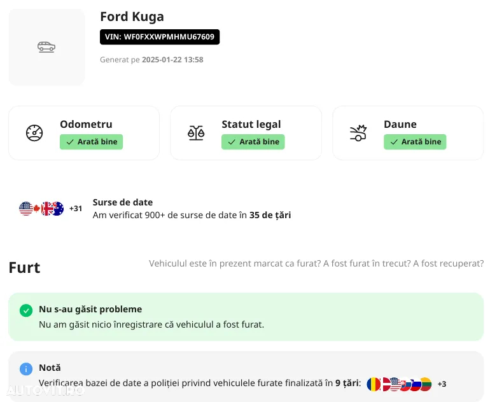Open the Daune summary card title
The height and width of the screenshot is (402, 490).
click(400, 125)
